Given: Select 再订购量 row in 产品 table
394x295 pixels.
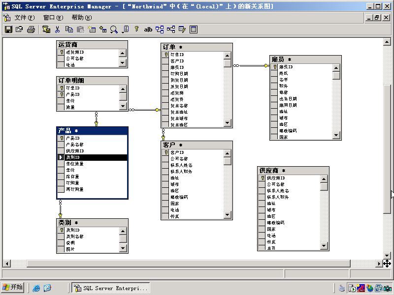Looking at the screenshot, I should coord(92,189).
